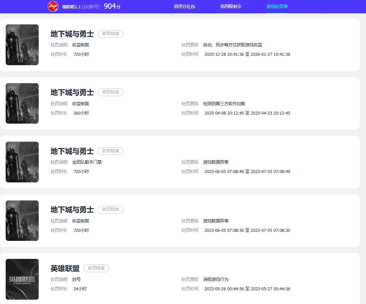Select the 游戏处罚单 tab
This screenshot has width=366, height=304.
click(277, 6)
